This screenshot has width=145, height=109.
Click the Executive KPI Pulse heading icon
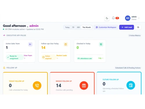point(4,35)
